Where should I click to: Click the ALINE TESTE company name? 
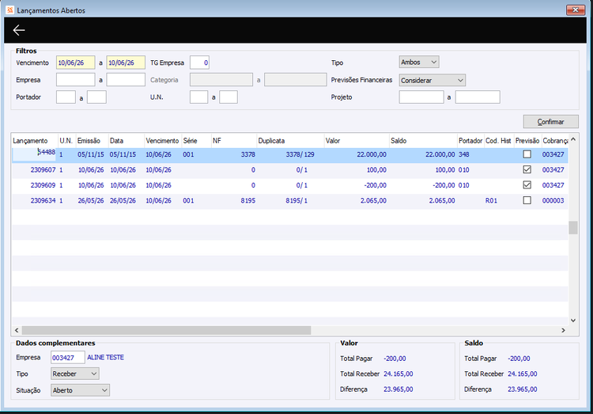105,357
